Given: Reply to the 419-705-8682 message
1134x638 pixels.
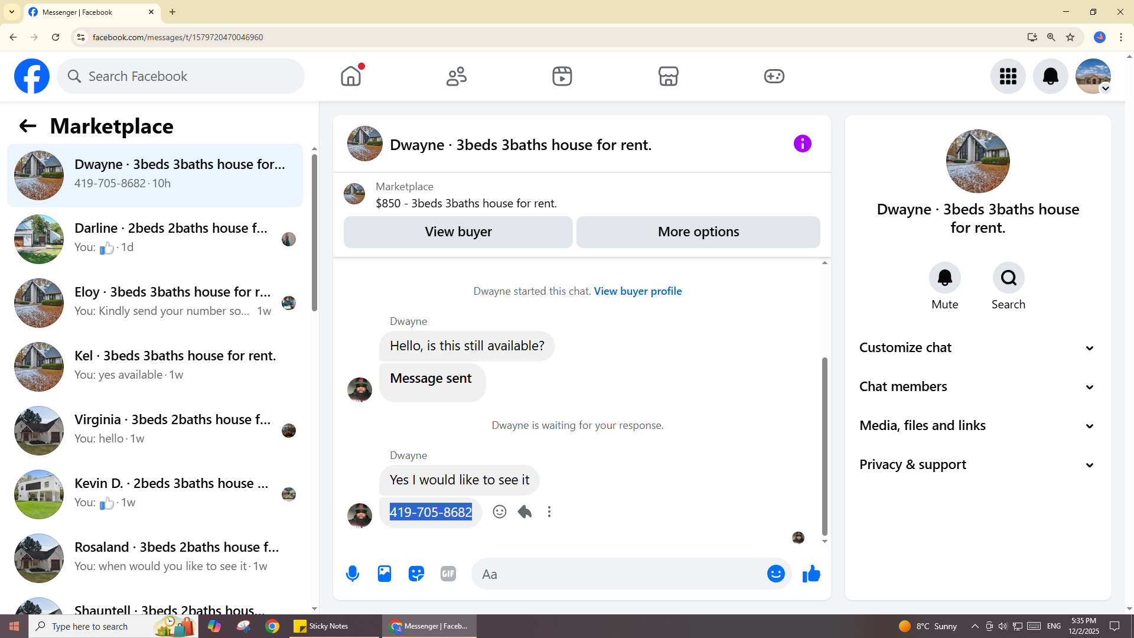Looking at the screenshot, I should (x=524, y=512).
